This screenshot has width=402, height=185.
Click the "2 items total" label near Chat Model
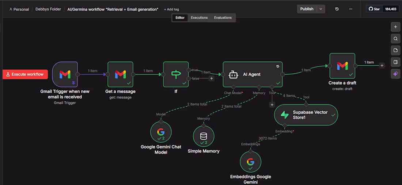pyautogui.click(x=197, y=104)
